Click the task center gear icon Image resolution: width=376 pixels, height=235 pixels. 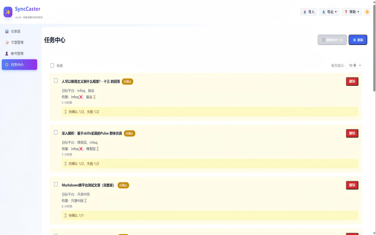point(7,65)
